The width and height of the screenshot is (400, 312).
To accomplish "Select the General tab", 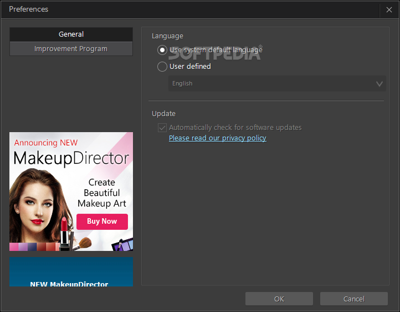I will [x=71, y=34].
